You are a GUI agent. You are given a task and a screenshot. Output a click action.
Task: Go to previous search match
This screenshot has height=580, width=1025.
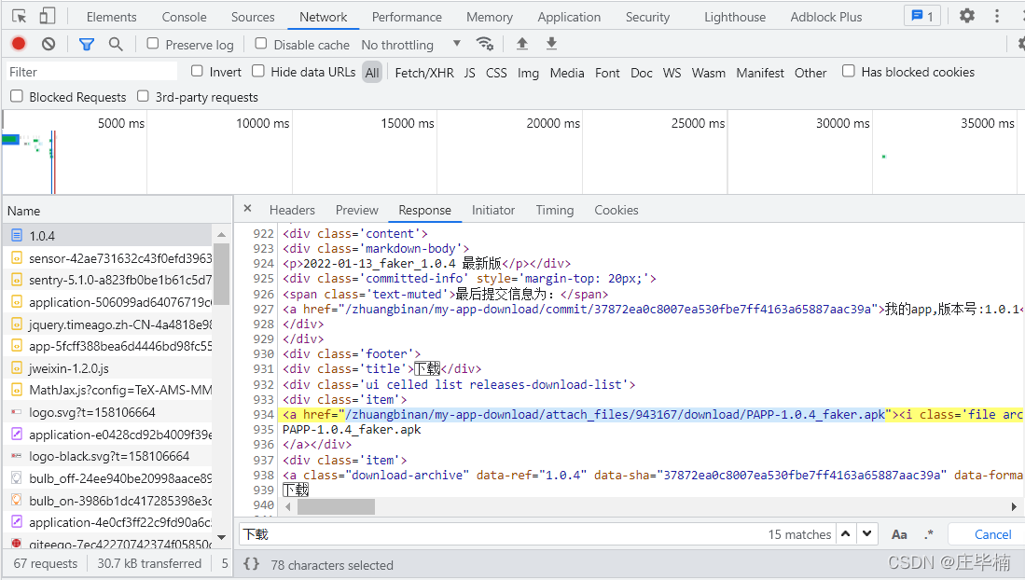(x=845, y=533)
